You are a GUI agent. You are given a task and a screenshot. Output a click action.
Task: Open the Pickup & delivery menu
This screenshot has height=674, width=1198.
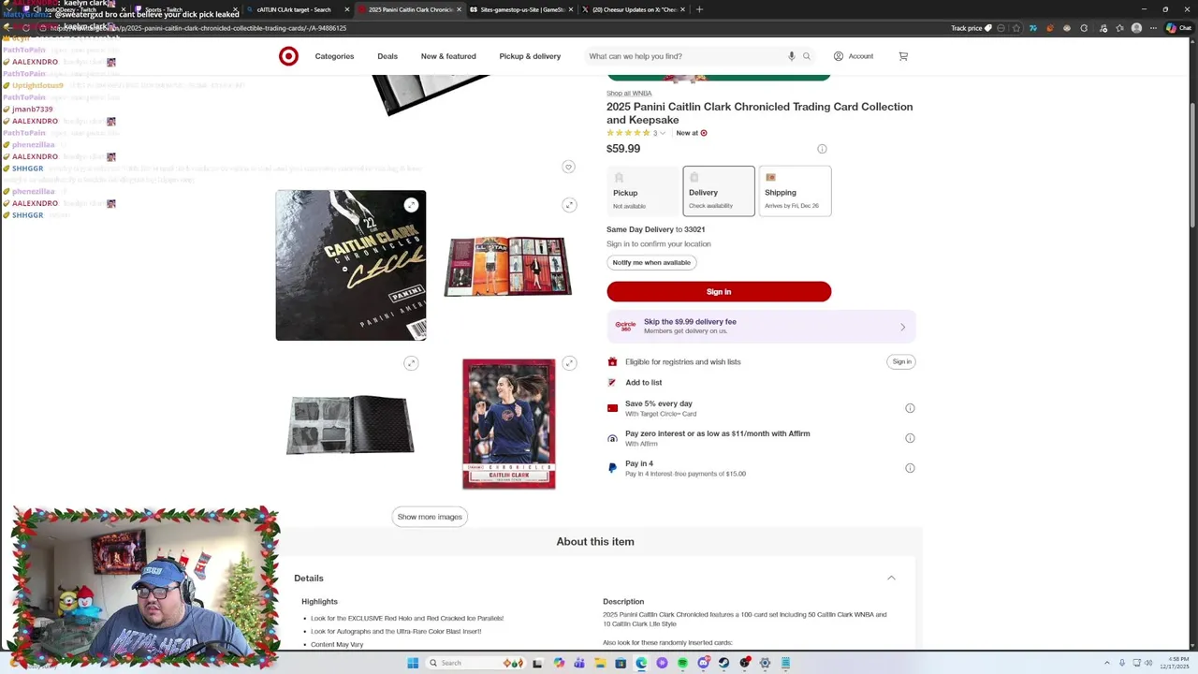click(530, 56)
